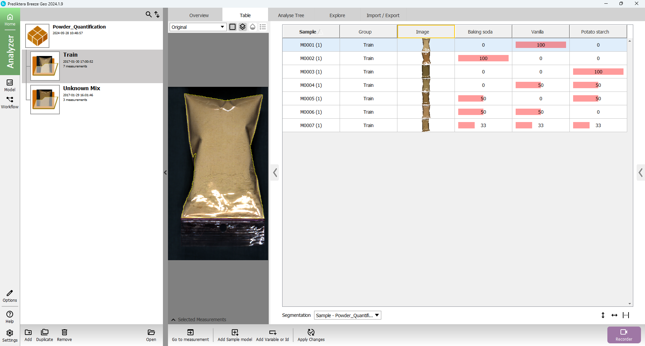This screenshot has height=346, width=645.
Task: Toggle the blend droplet button
Action: click(253, 27)
